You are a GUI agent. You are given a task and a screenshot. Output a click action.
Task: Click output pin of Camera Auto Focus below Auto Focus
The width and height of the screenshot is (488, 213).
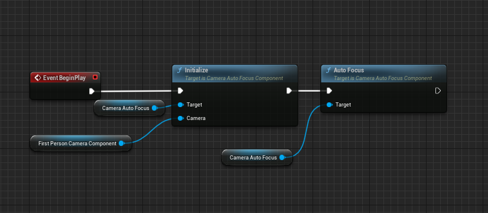point(282,158)
